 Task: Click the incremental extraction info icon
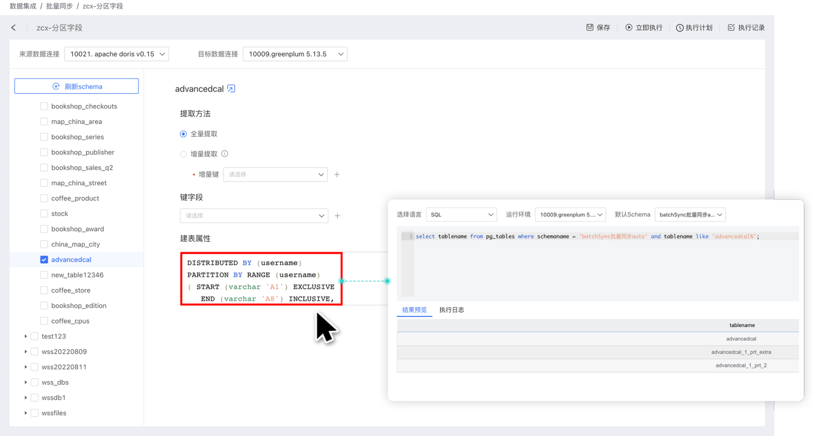[224, 154]
